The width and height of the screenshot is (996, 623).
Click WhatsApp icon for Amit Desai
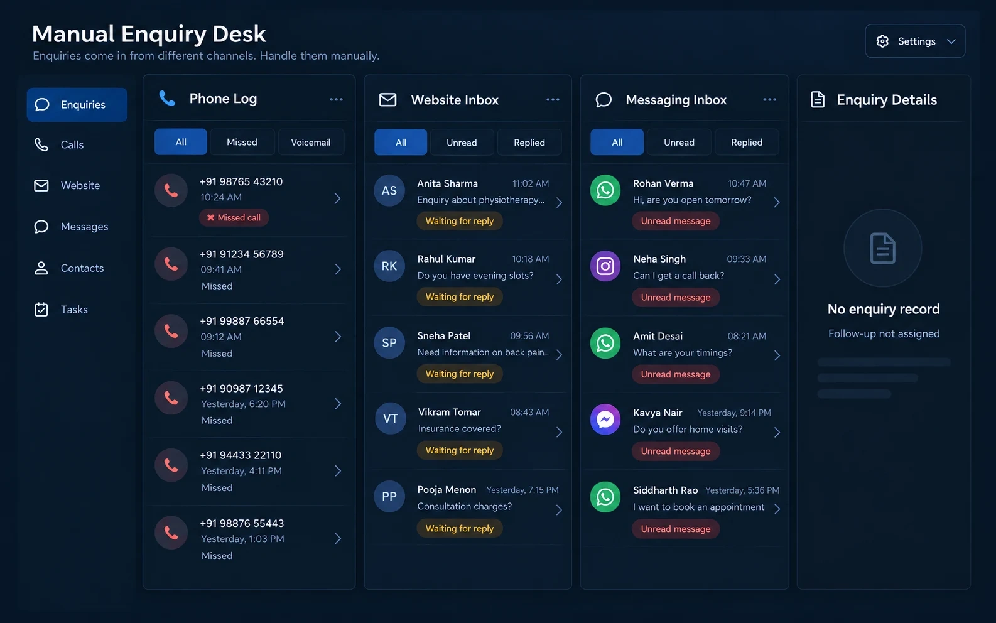(605, 343)
